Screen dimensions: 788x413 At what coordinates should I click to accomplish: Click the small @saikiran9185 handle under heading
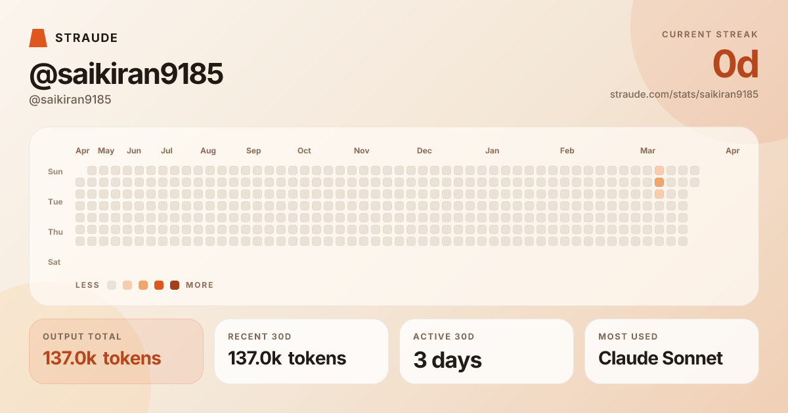click(x=70, y=100)
